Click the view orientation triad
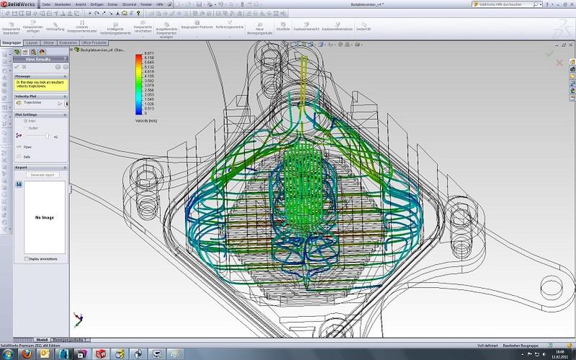Screen dimensions: 576x360 tap(78, 320)
